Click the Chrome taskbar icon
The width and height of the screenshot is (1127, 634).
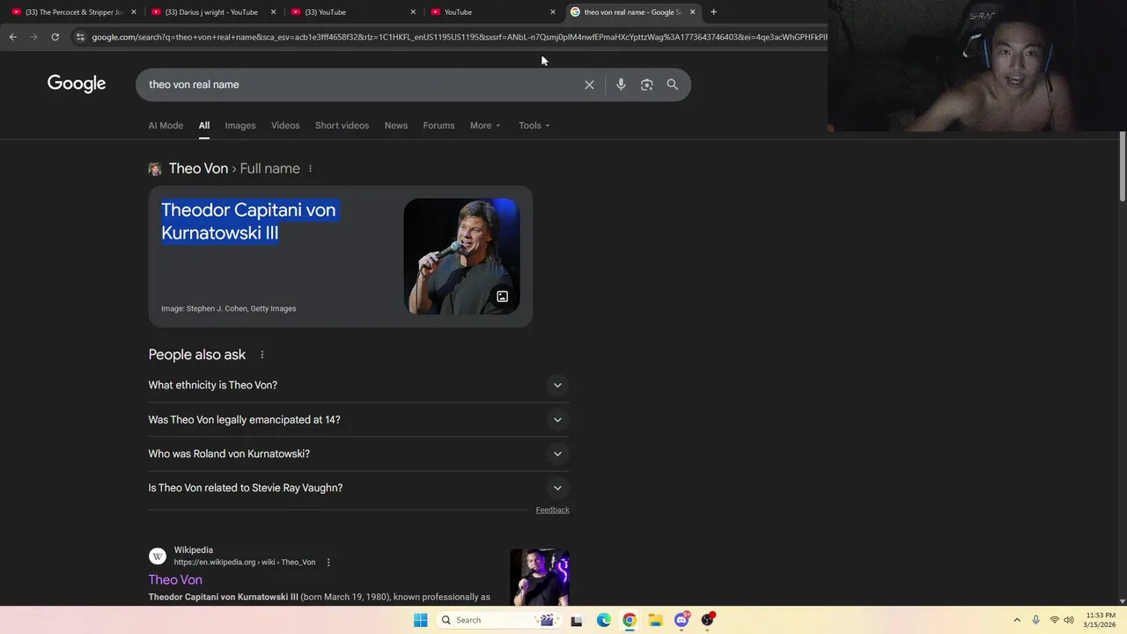[x=629, y=620]
